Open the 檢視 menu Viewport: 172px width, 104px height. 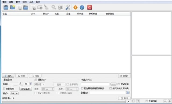(x=24, y=2)
